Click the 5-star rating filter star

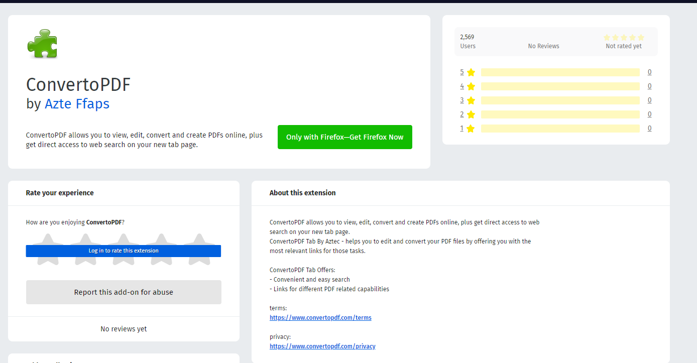(471, 72)
